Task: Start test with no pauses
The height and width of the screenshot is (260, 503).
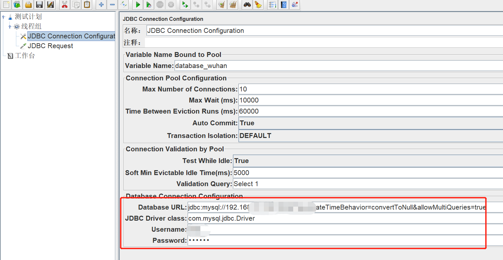Action: 149,5
